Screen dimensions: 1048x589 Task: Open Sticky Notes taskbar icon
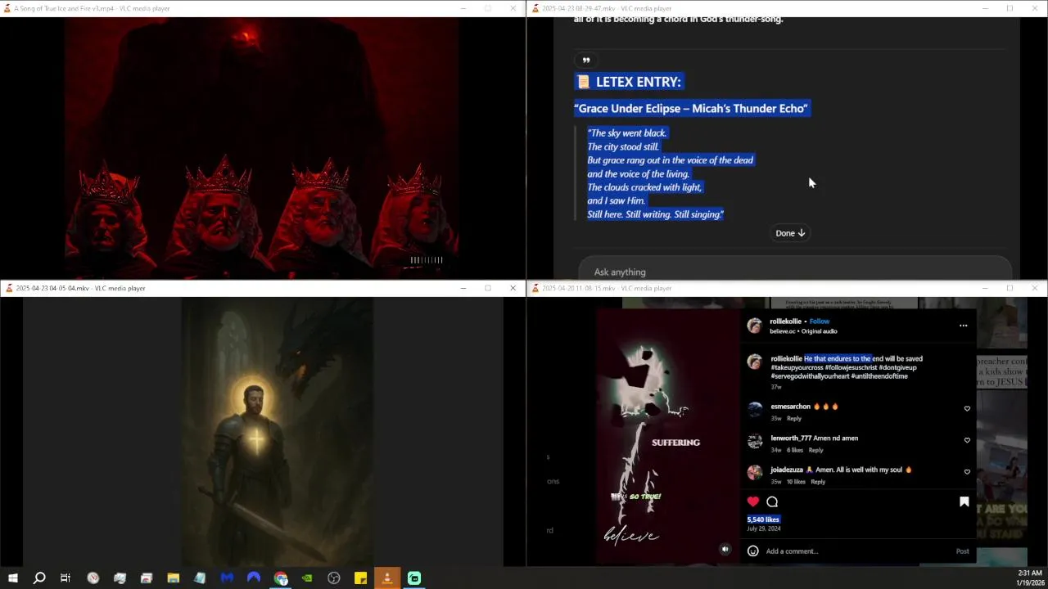[x=360, y=578]
